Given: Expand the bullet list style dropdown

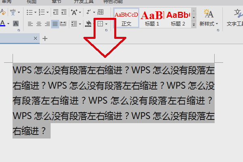Looking at the screenshot, I should click(35, 12).
